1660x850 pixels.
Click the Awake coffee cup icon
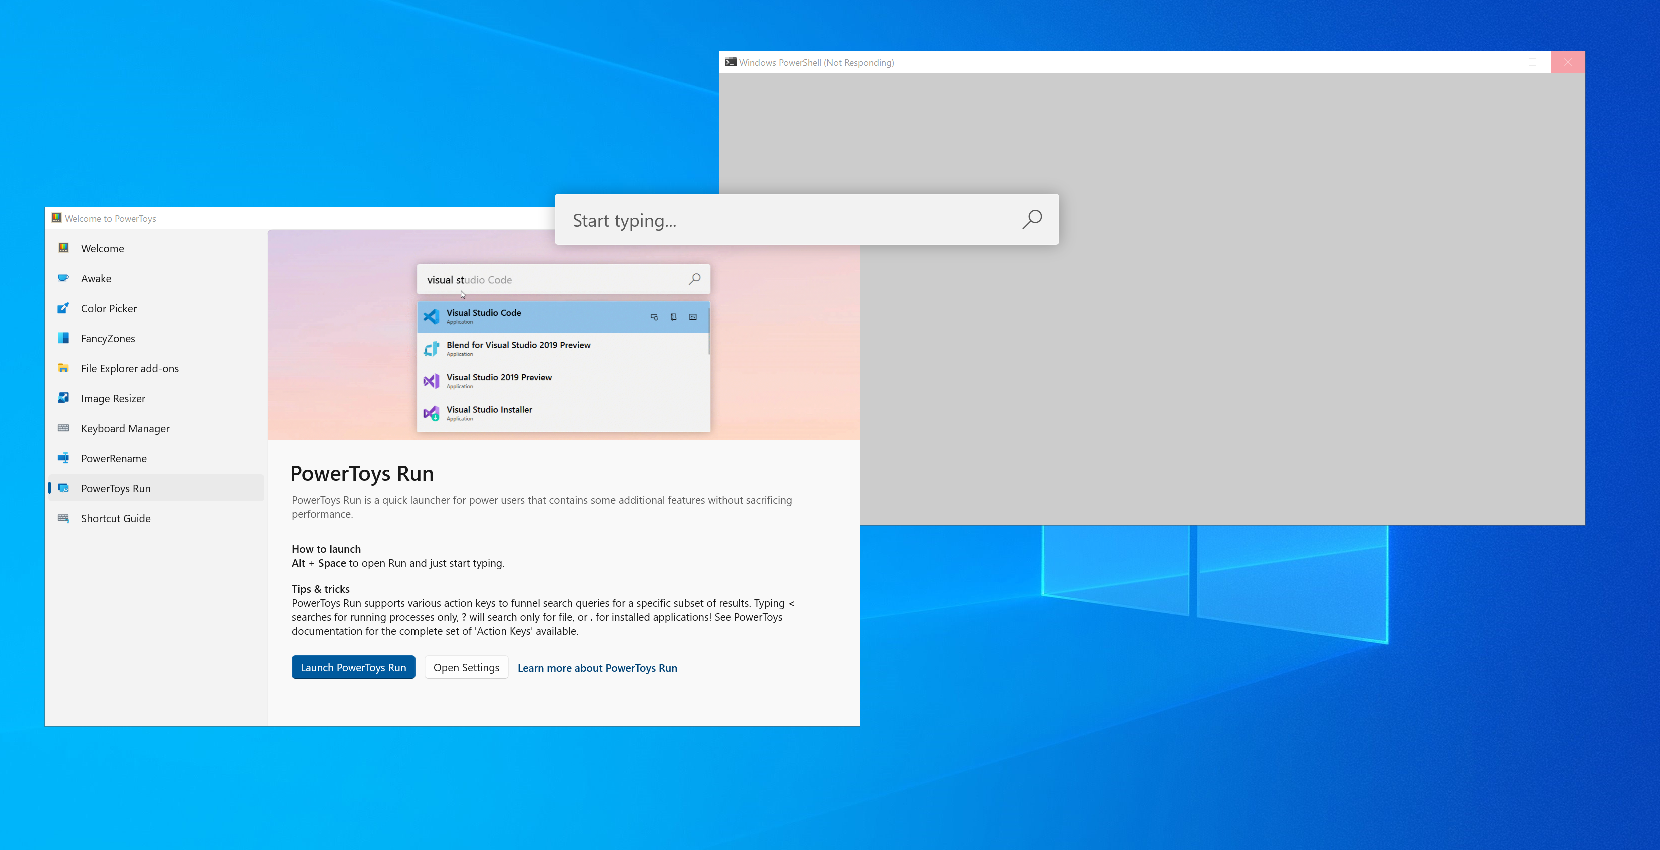tap(63, 278)
